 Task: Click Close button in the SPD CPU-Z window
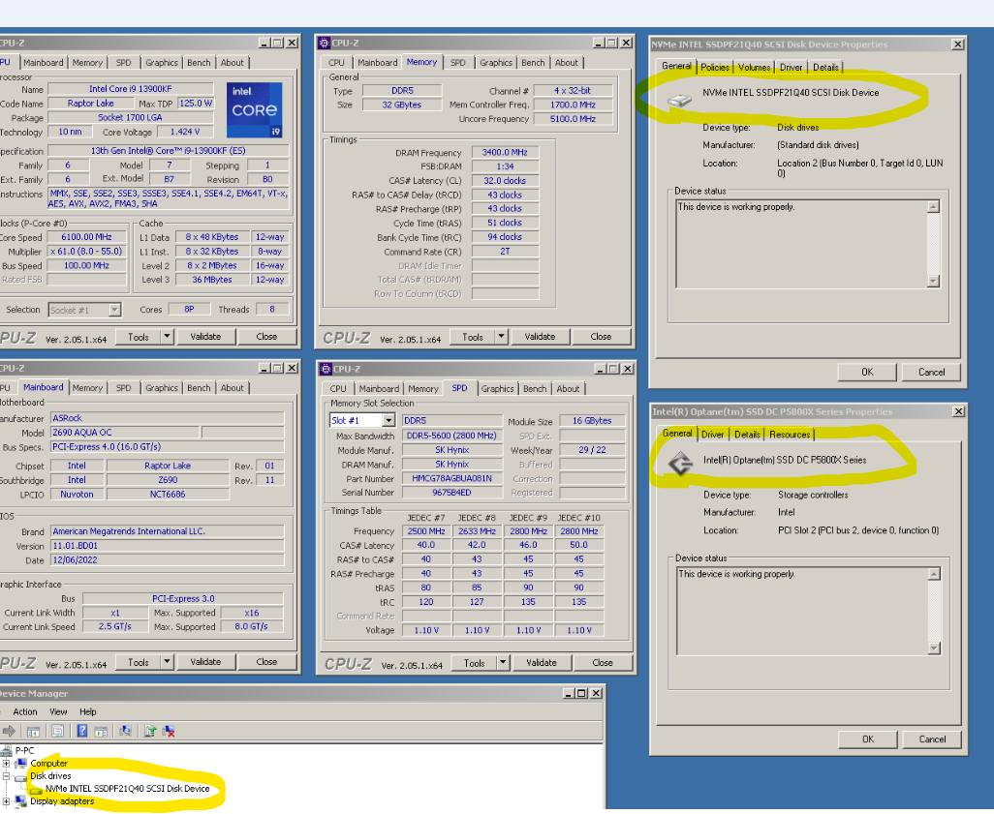click(603, 663)
